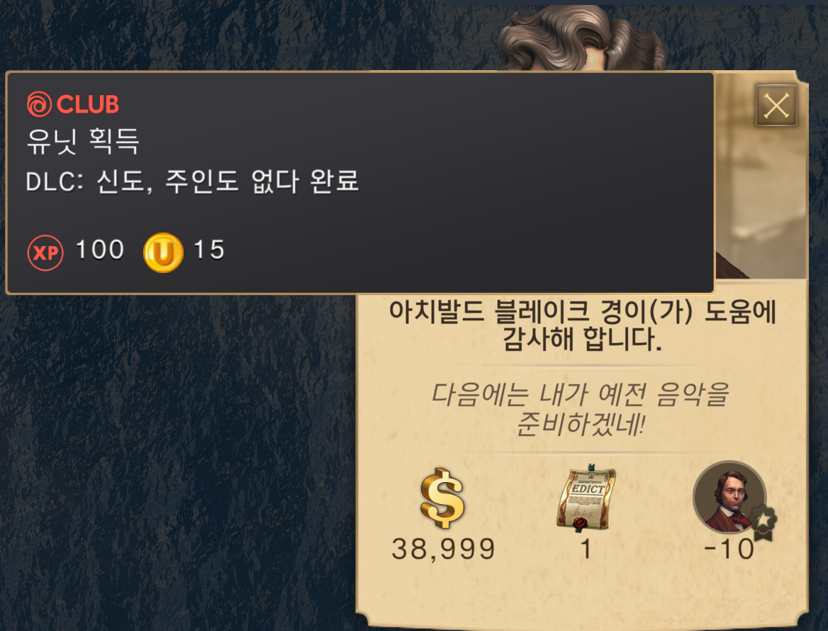This screenshot has width=828, height=631.
Task: Click the 'DLC: 신도, 주인도 없다 완료' text
Action: [192, 181]
